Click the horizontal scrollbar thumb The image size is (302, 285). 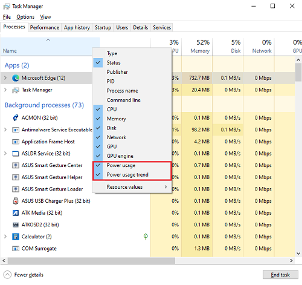91,261
